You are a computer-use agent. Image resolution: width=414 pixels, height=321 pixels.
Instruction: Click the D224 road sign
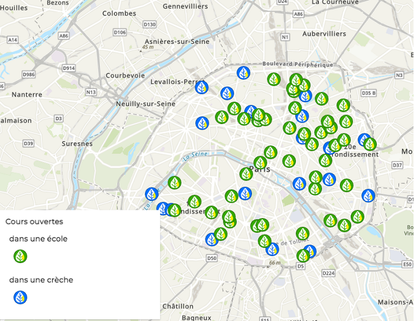[328, 273]
